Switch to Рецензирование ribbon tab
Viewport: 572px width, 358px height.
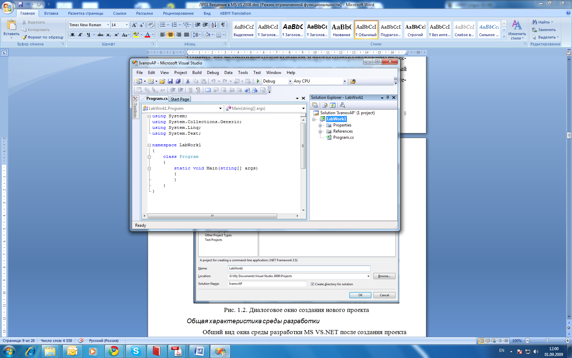178,13
